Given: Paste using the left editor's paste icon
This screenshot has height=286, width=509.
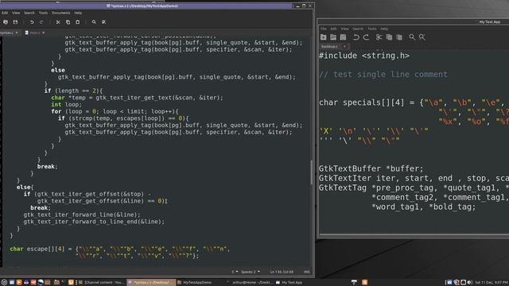Looking at the screenshot, I should pos(78,22).
